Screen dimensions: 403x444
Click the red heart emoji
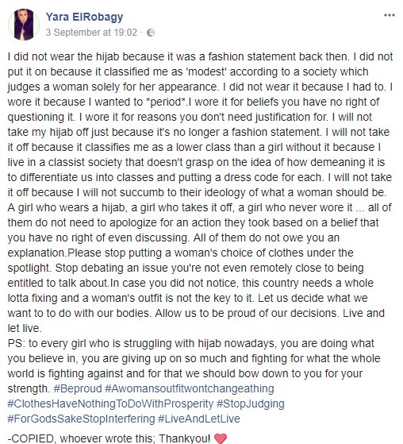[221, 438]
